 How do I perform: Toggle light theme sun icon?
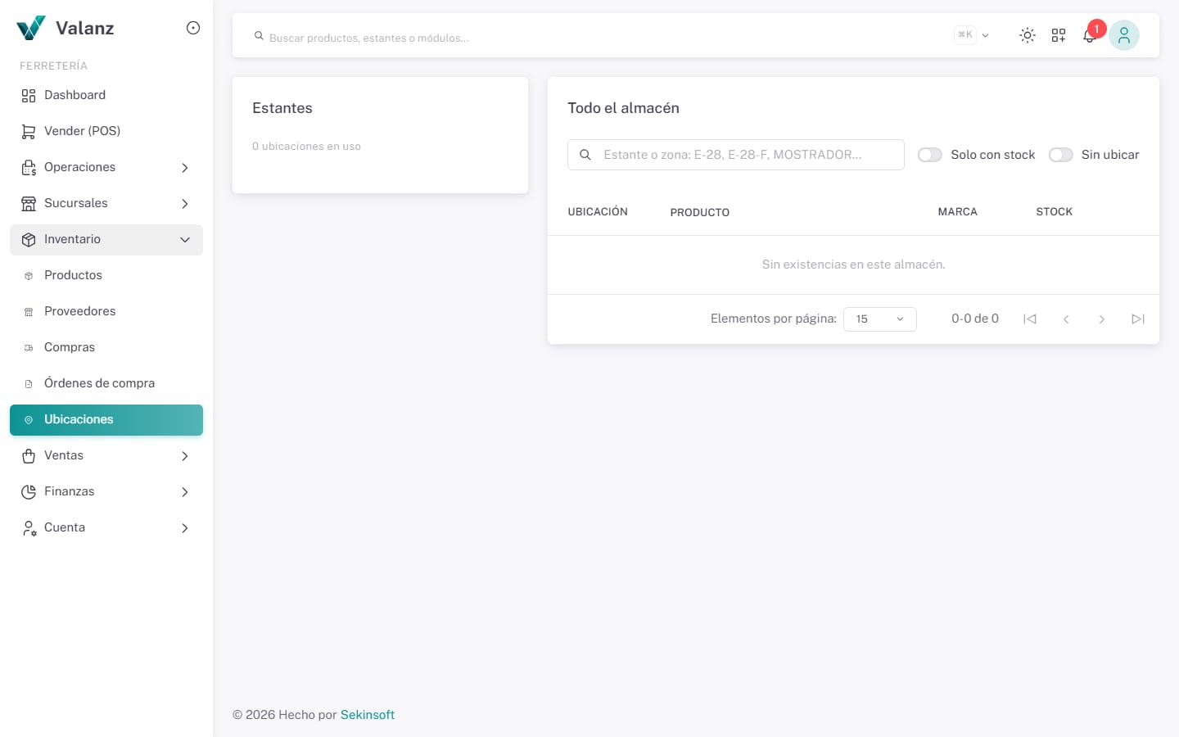[1028, 35]
